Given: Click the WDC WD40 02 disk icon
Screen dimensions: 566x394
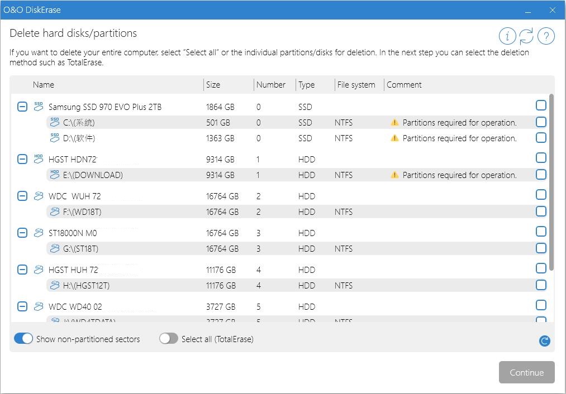Looking at the screenshot, I should point(39,306).
